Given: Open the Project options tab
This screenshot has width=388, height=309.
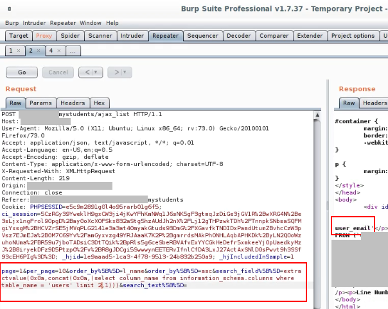Looking at the screenshot, I should pyautogui.click(x=353, y=36).
